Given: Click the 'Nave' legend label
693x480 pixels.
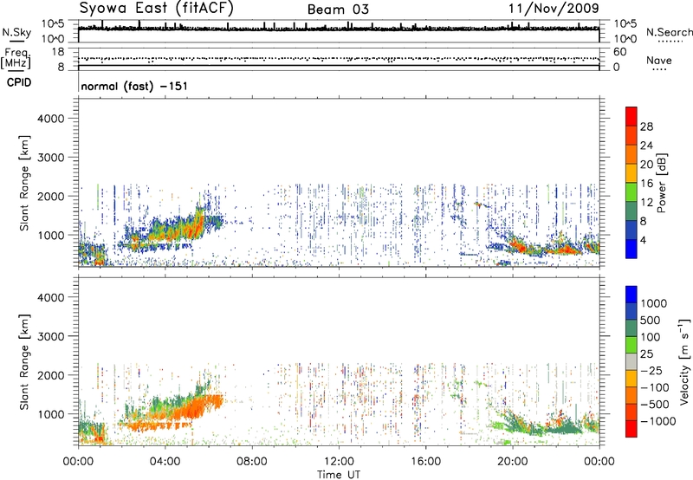Looking at the screenshot, I should pos(659,61).
